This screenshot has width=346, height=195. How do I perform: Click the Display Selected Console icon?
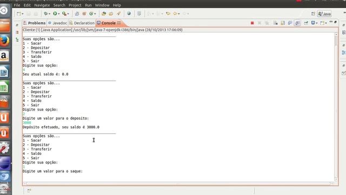point(313,23)
